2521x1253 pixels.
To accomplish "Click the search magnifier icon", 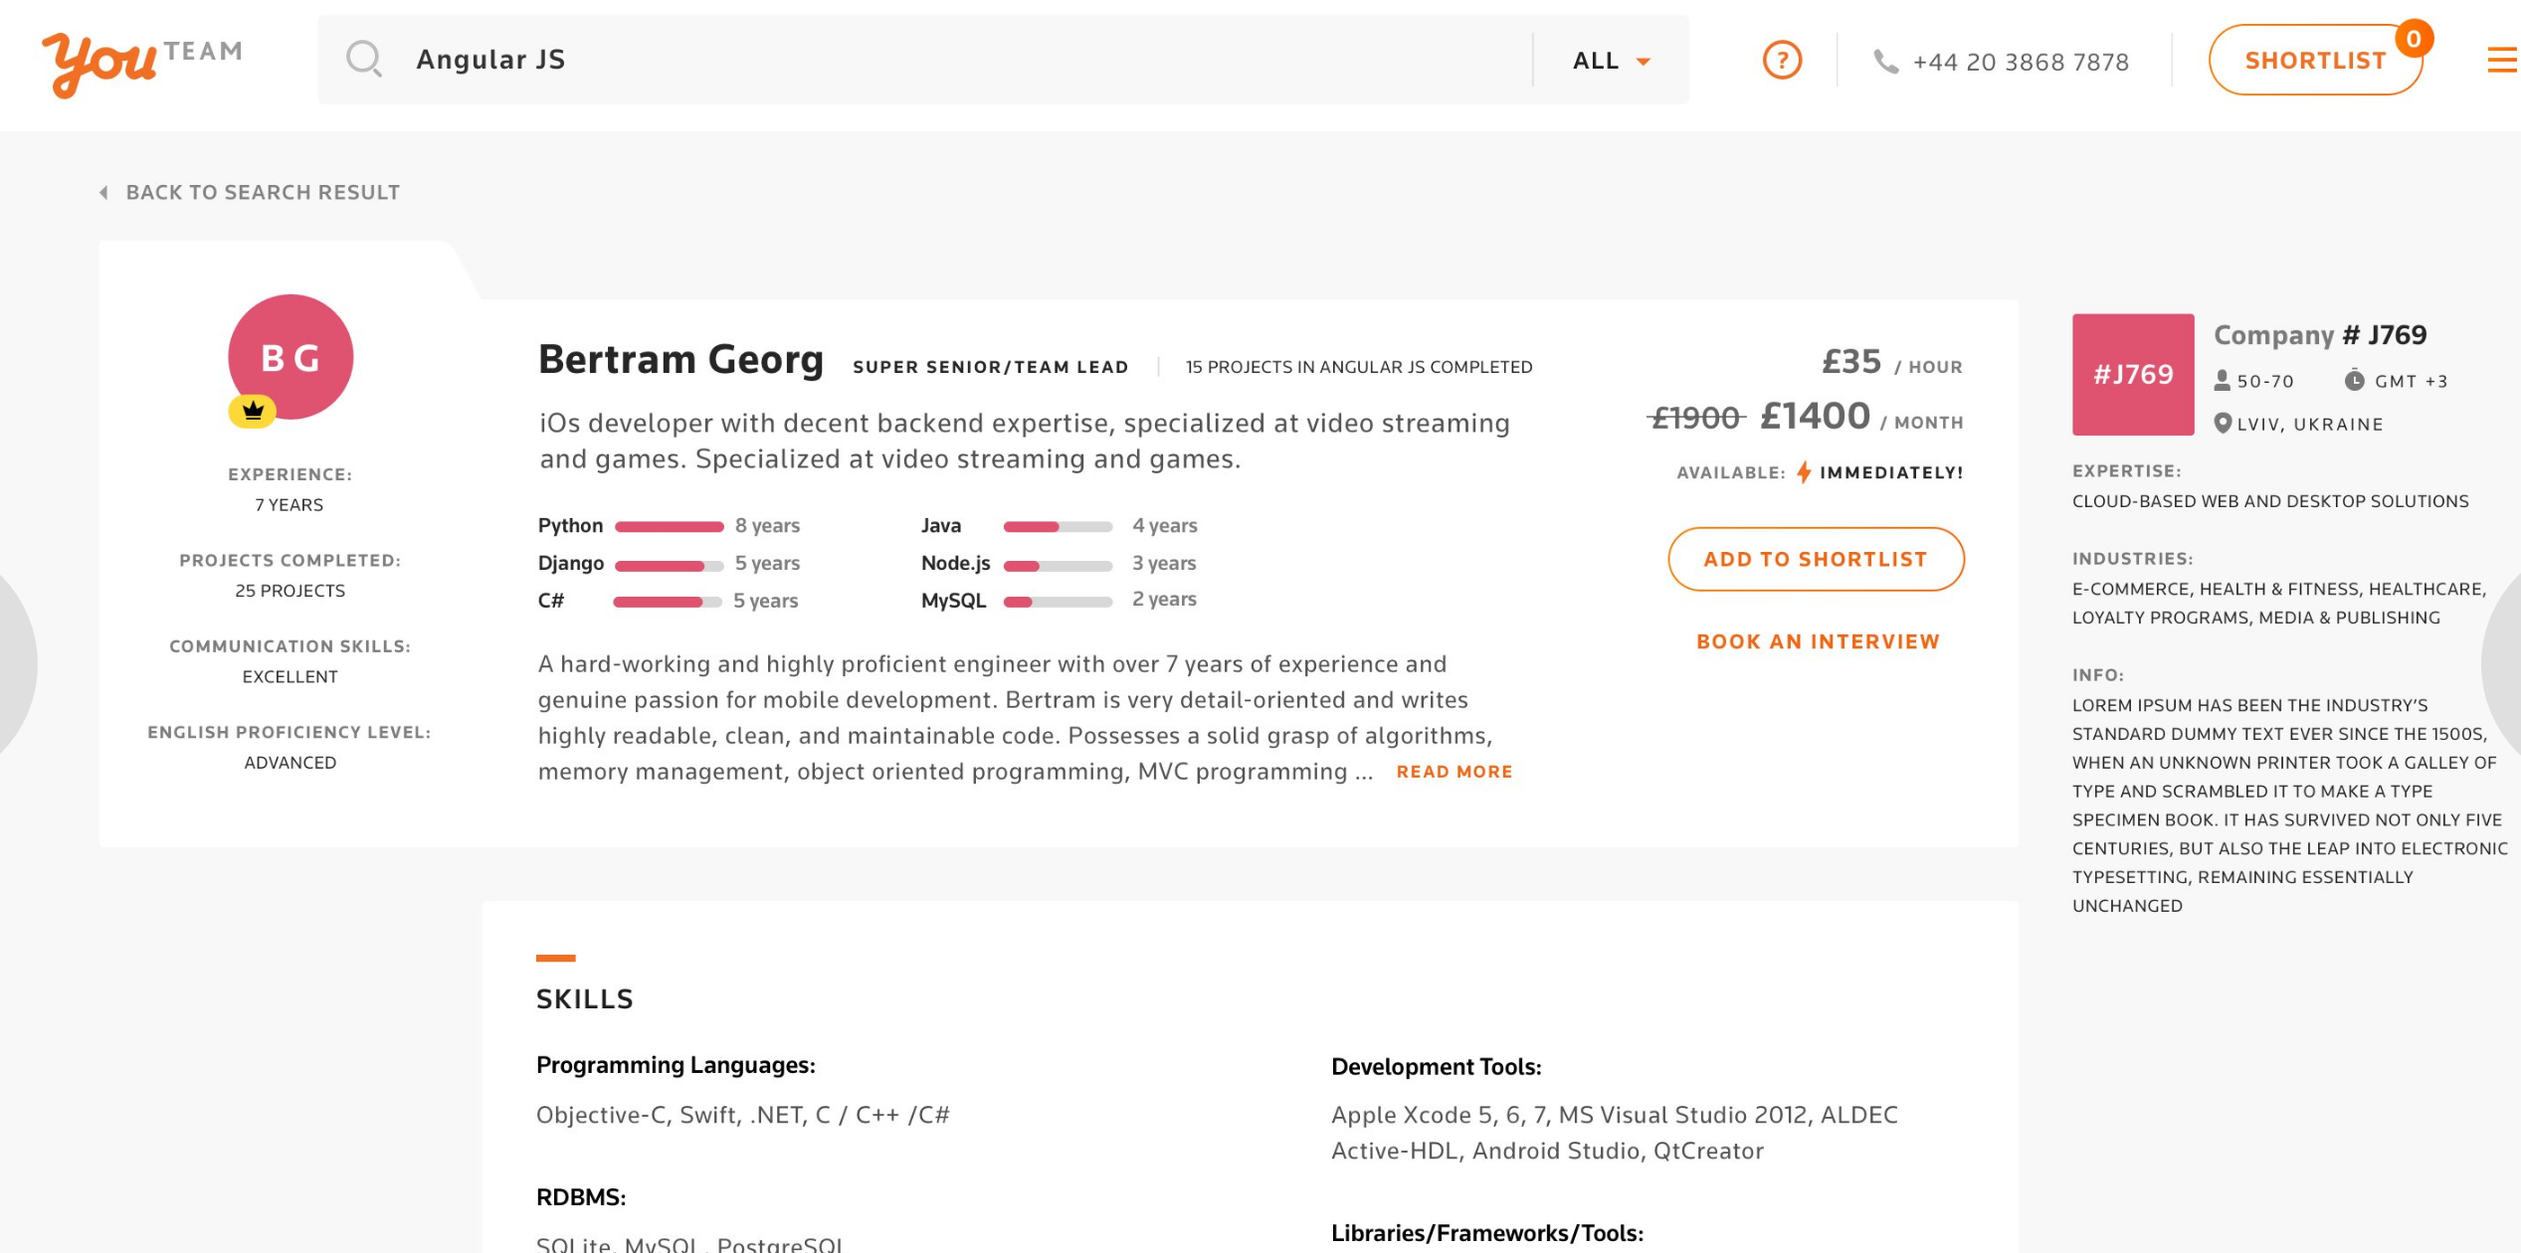I will (363, 59).
